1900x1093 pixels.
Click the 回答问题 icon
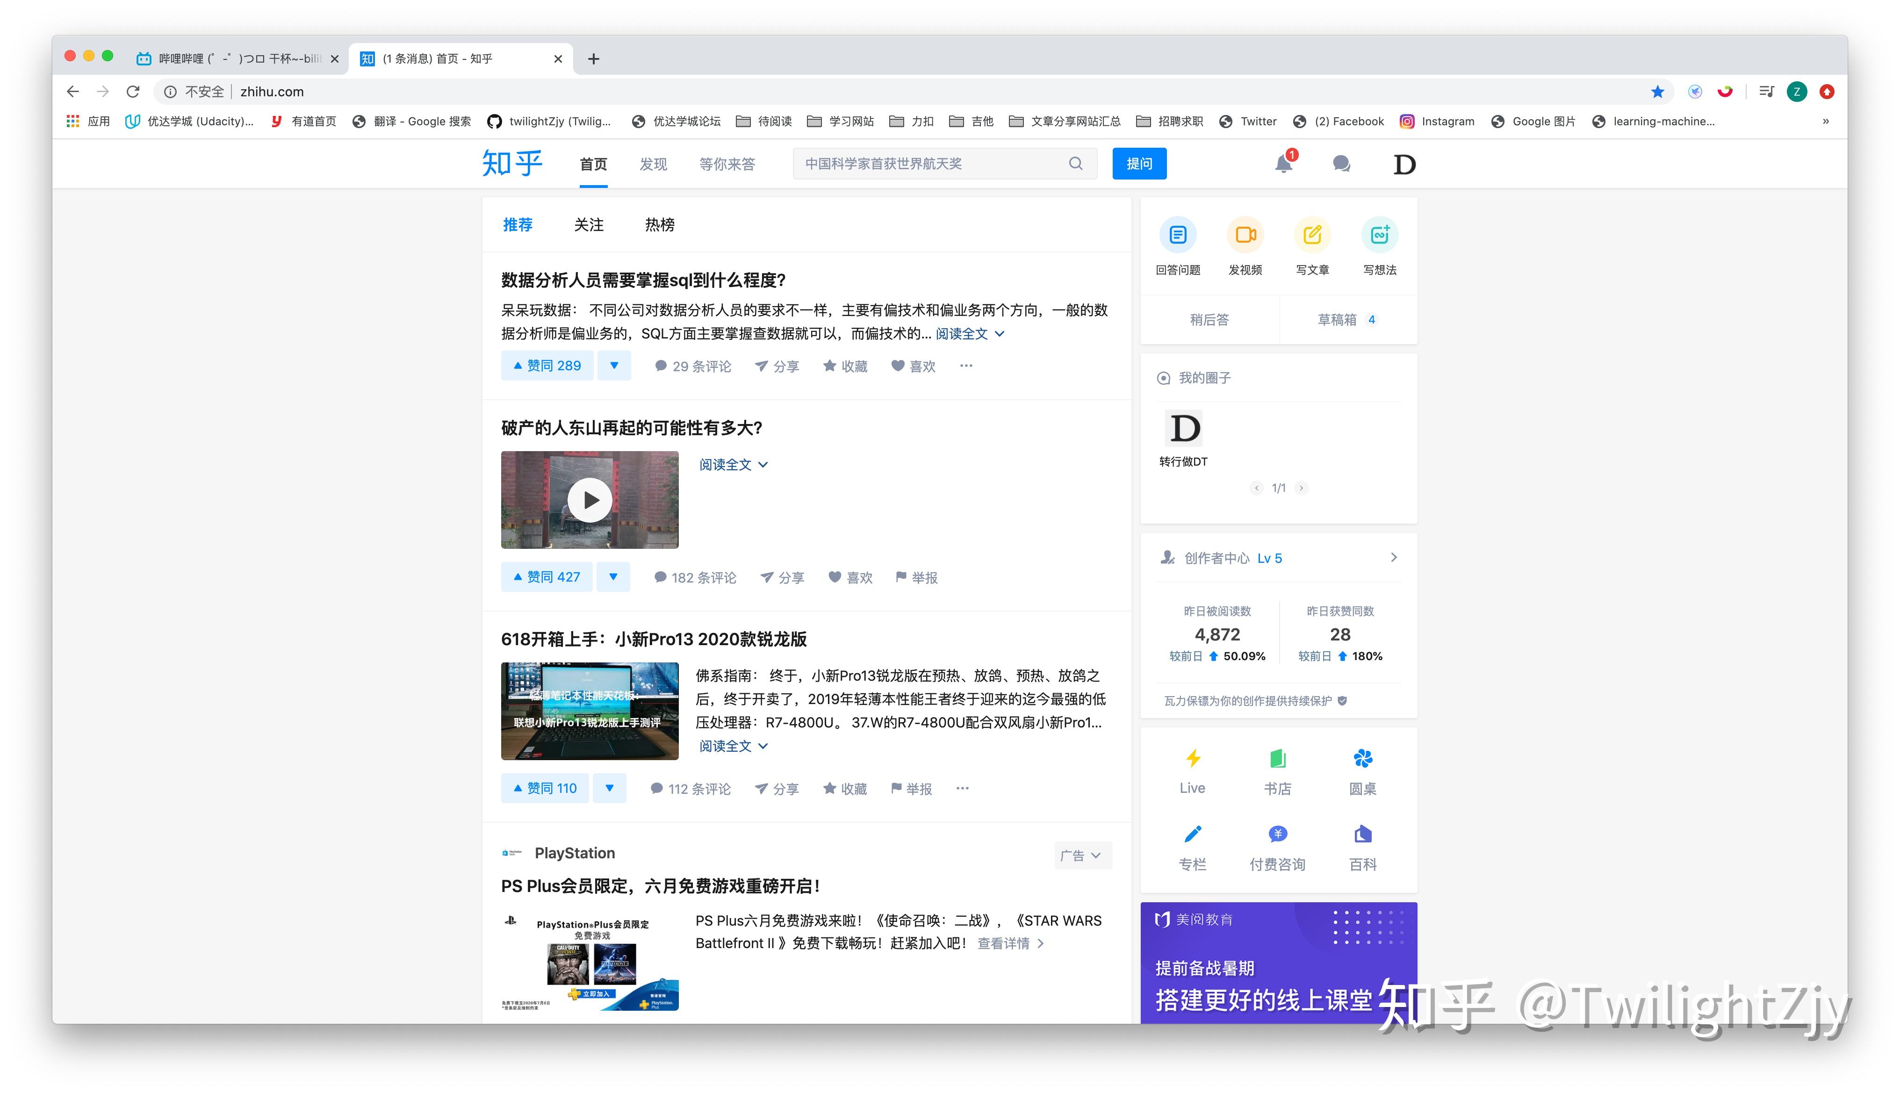coord(1177,236)
